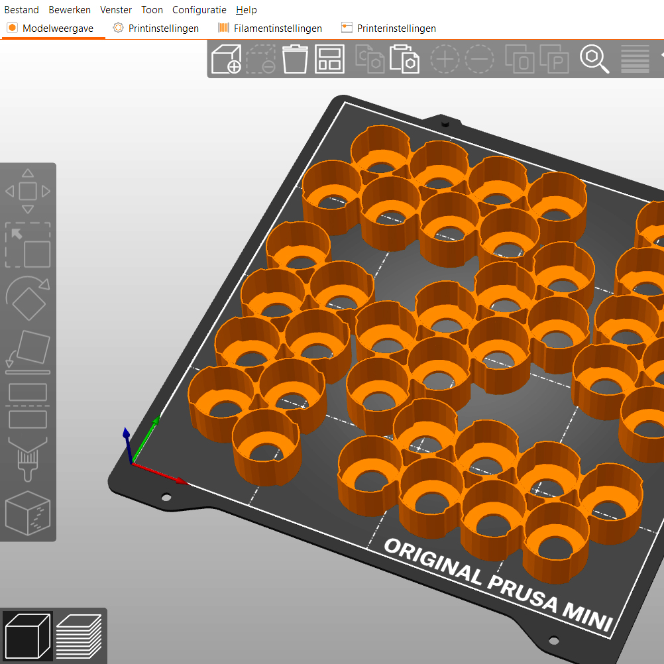
Task: Activate the Rotate tool
Action: pyautogui.click(x=28, y=298)
